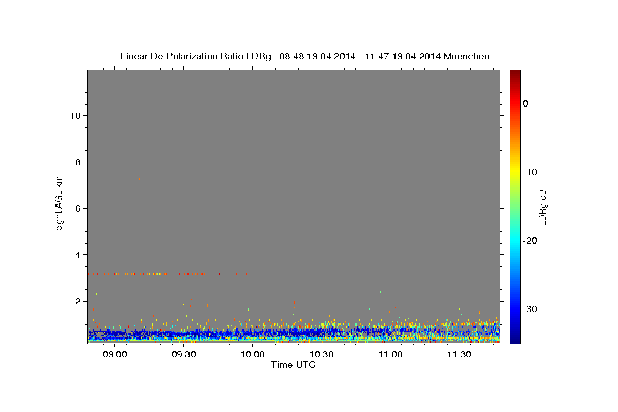Click the colorbar value -10
This screenshot has width=618, height=412.
point(531,172)
